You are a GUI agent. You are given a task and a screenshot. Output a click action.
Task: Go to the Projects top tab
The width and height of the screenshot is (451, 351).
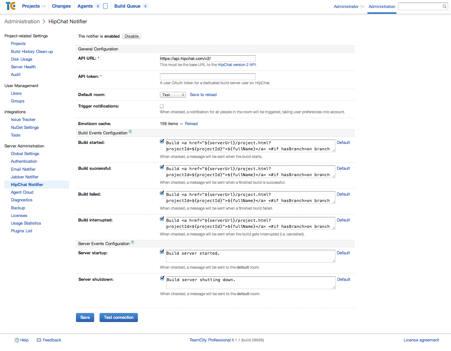[x=31, y=6]
